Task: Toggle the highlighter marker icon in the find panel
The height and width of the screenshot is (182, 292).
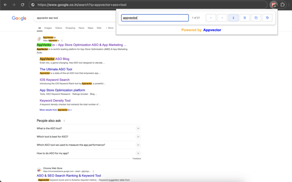Action: click(x=233, y=18)
